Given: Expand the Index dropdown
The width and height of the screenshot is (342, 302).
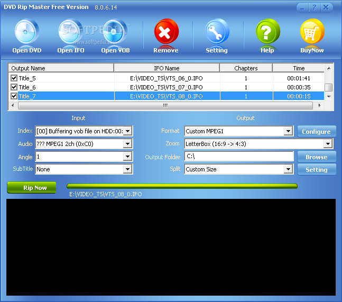Looking at the screenshot, I should (128, 131).
